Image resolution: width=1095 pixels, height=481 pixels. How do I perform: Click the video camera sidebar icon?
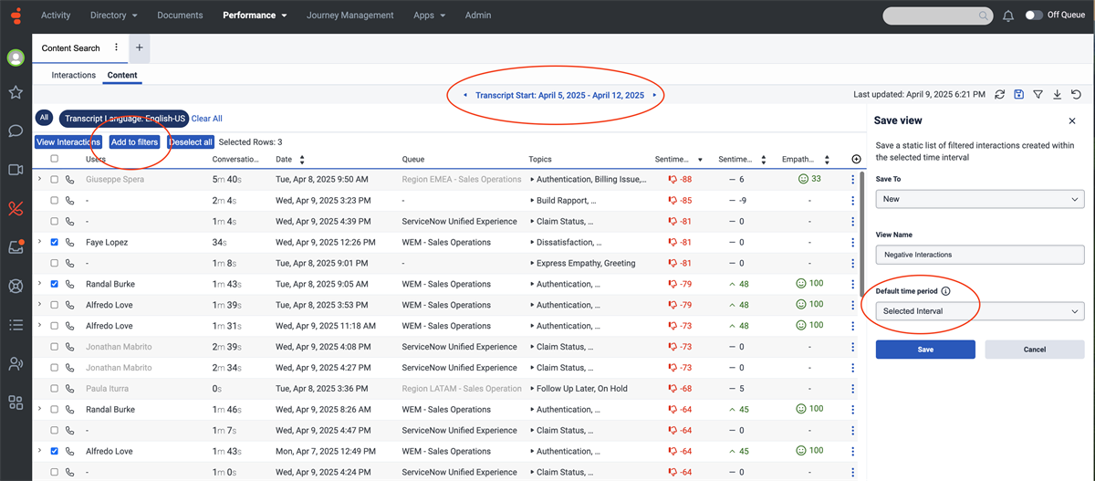coord(16,169)
